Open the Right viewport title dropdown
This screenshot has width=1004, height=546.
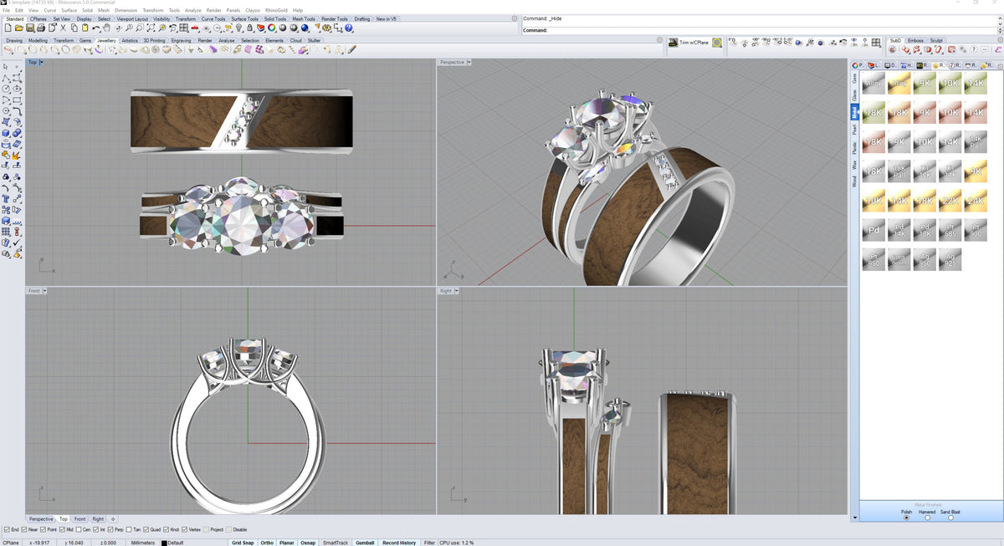pos(458,291)
